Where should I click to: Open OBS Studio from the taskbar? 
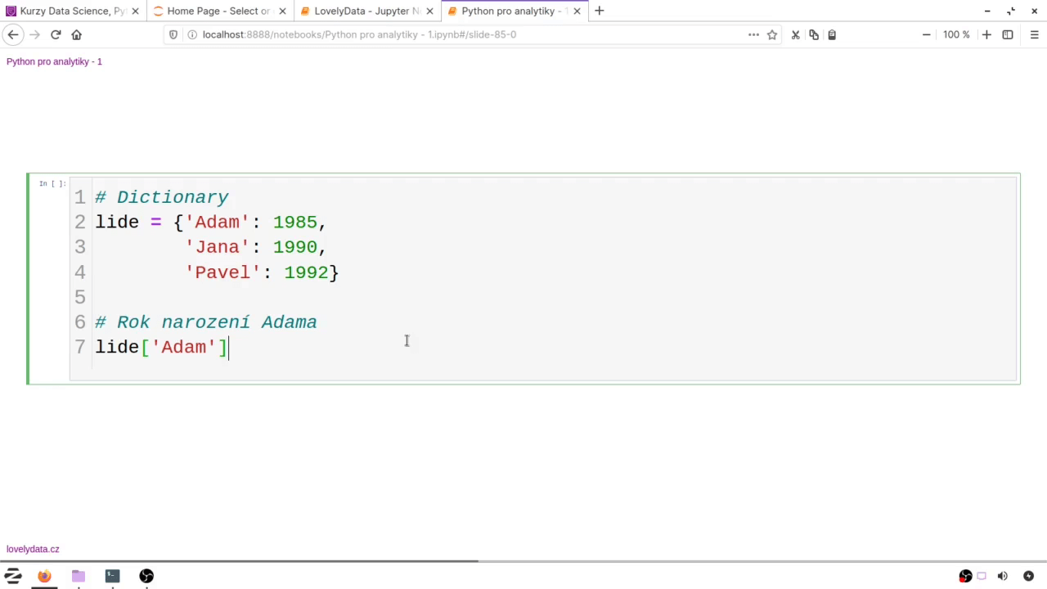pyautogui.click(x=146, y=576)
